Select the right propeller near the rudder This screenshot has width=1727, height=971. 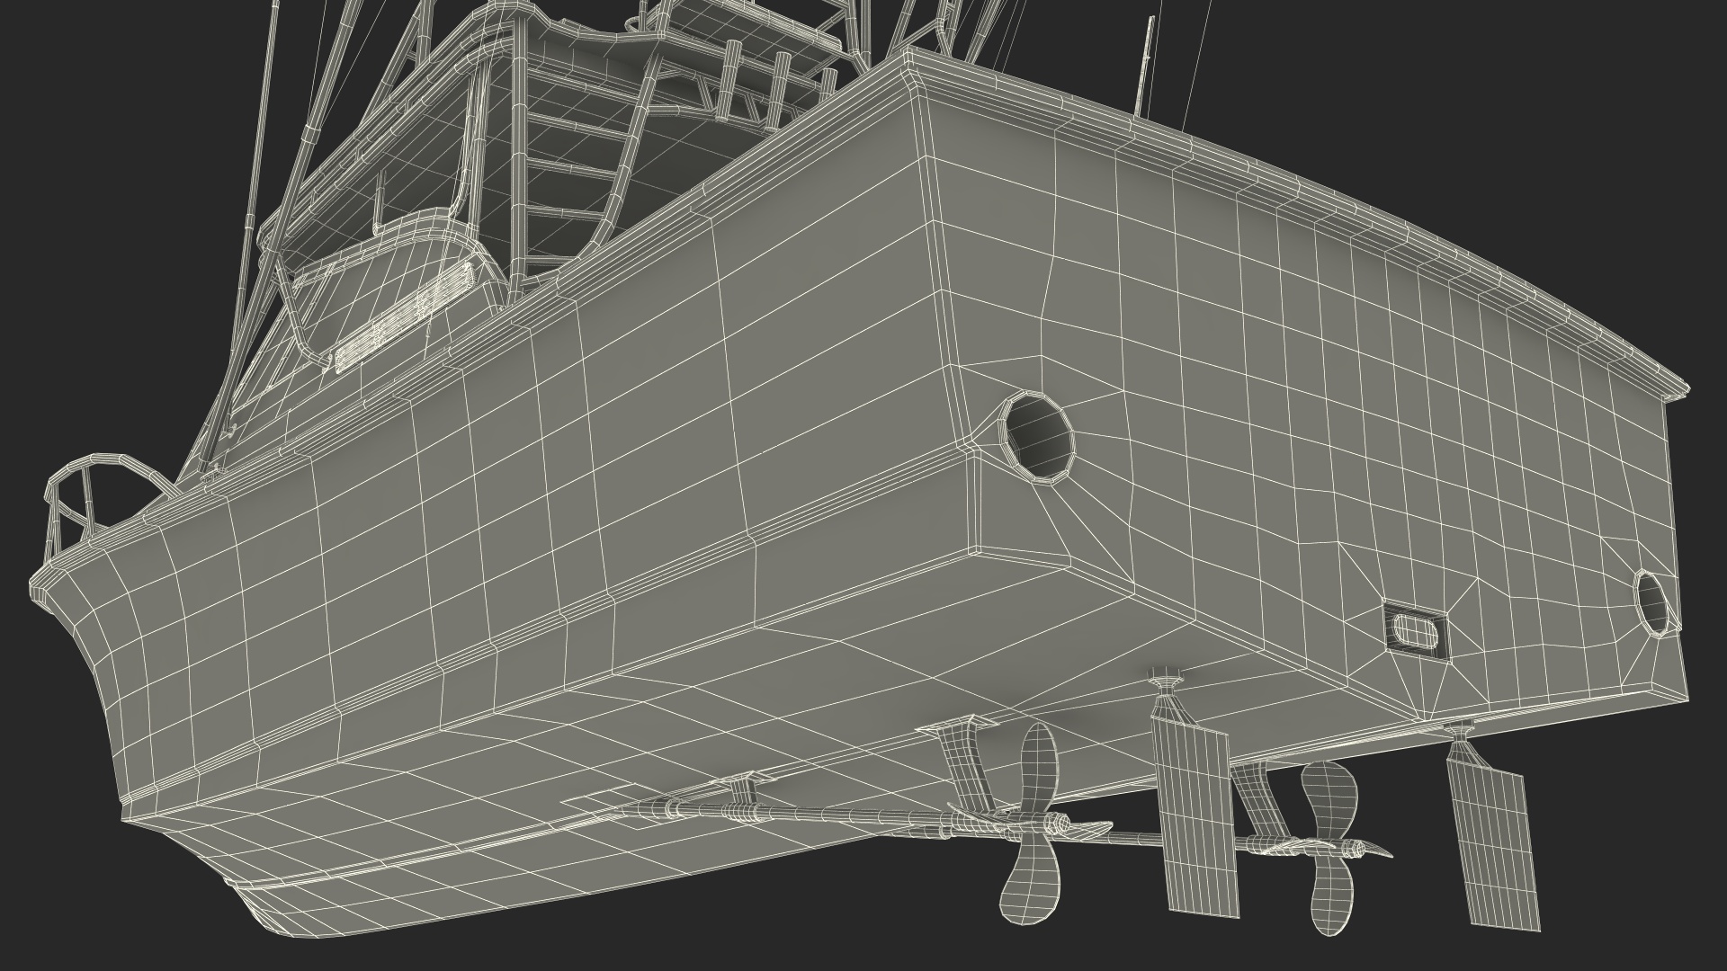[x=1329, y=848]
